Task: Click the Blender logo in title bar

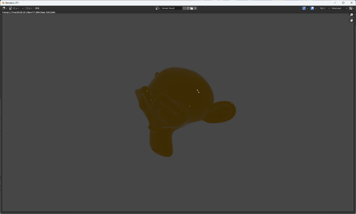Action: tap(3, 3)
